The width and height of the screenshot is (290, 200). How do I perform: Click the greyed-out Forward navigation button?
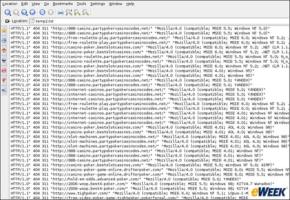(15, 12)
